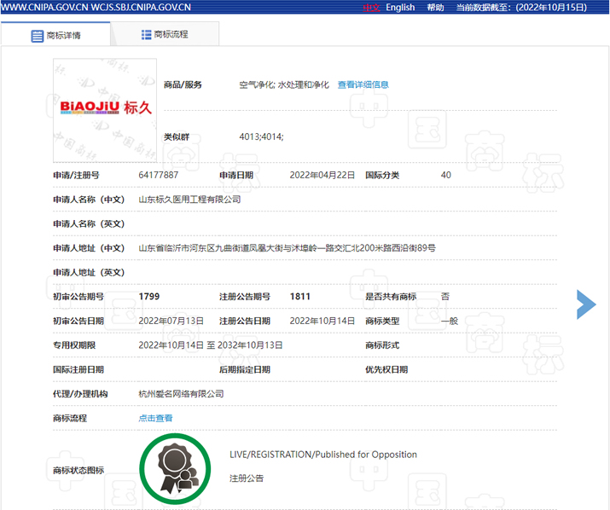
Task: Click preliminary announcement issue 1799
Action: coord(149,296)
